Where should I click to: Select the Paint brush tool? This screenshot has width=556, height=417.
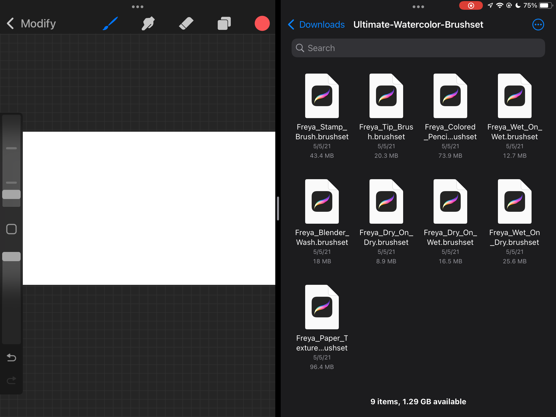tap(110, 23)
